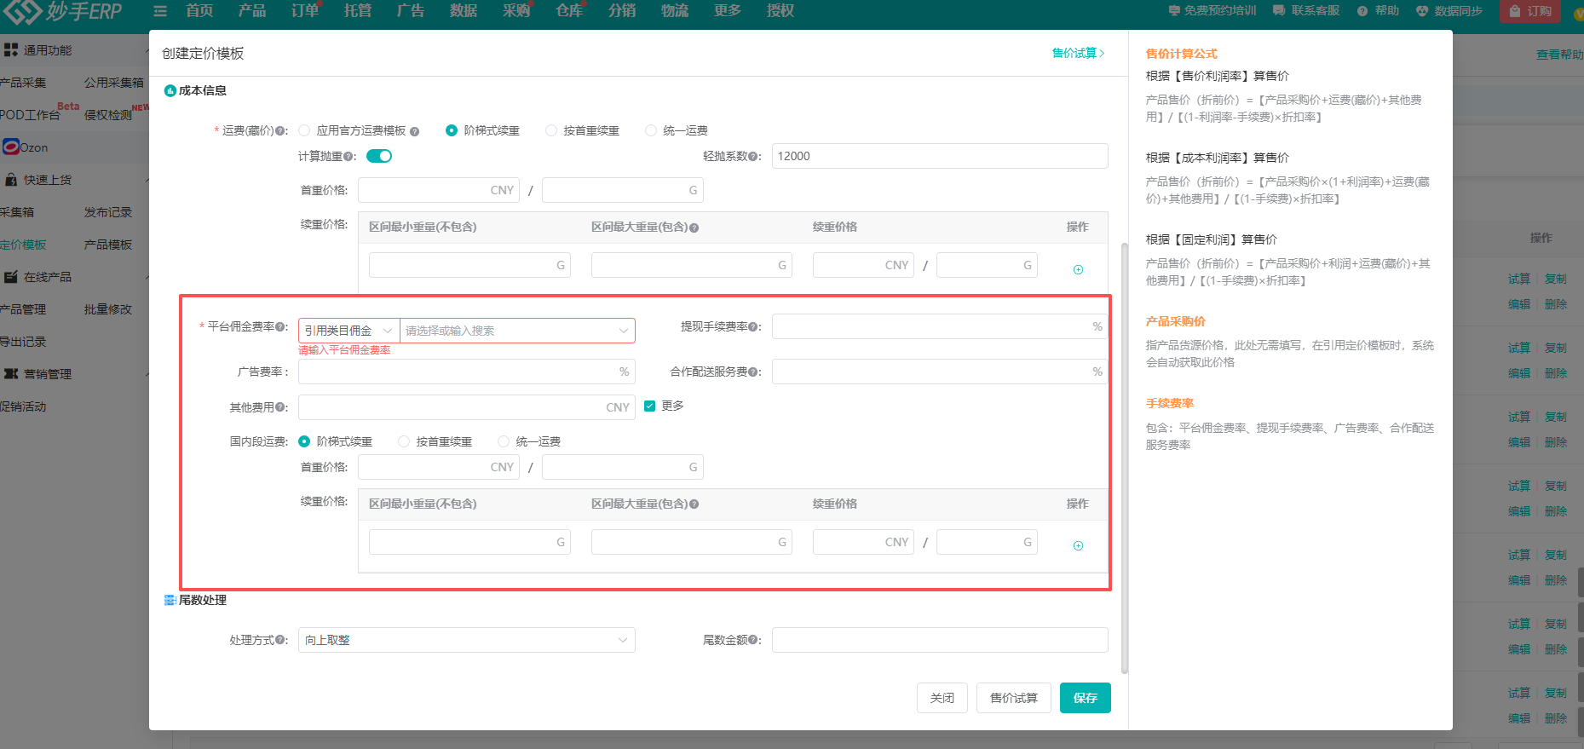The width and height of the screenshot is (1584, 749).
Task: Open the Ozon platform in sidebar
Action: (x=26, y=147)
